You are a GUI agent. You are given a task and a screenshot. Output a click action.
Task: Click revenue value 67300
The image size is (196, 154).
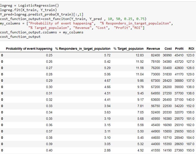(x=155, y=81)
